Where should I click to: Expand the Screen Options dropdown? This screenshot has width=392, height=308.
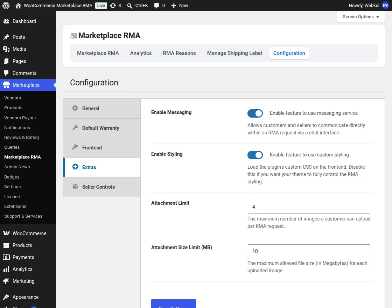click(x=360, y=17)
